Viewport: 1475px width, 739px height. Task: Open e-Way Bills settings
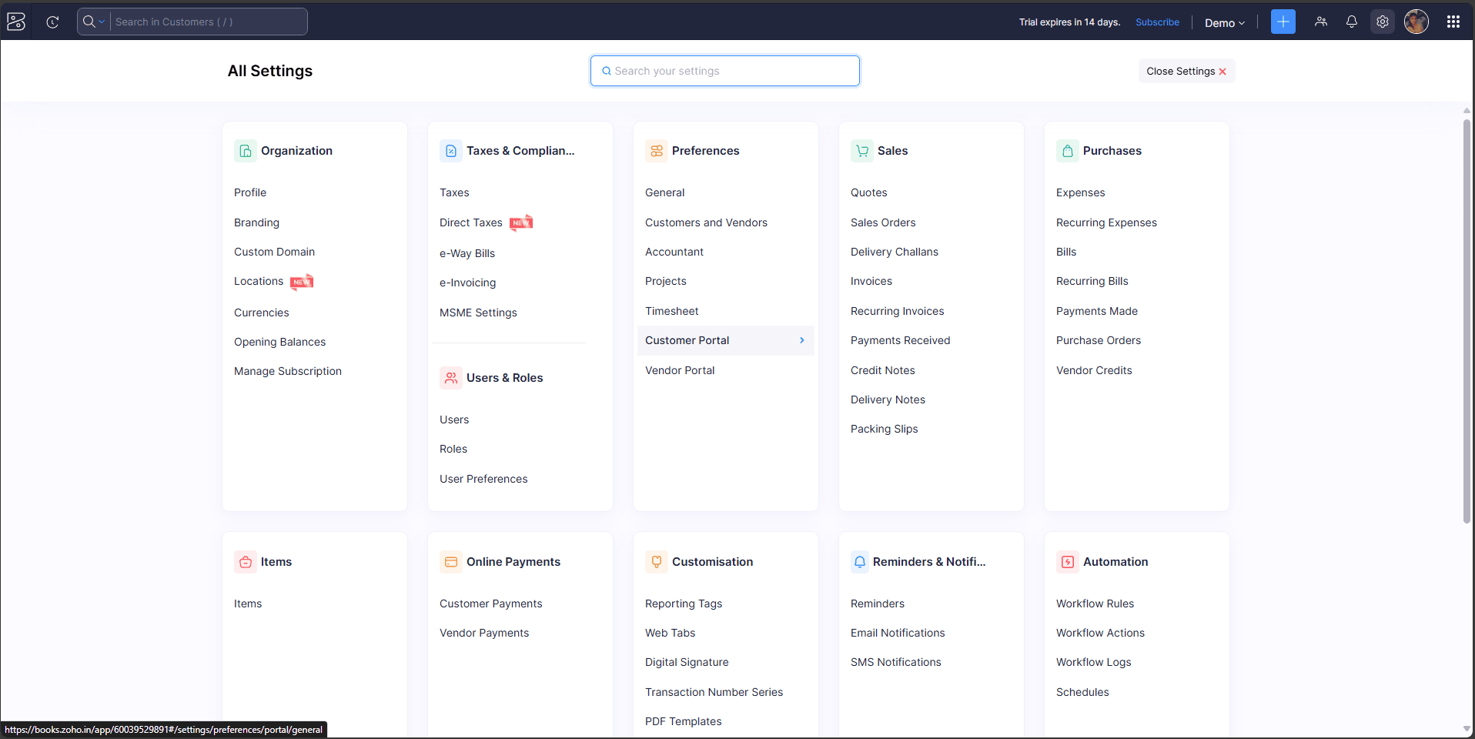coord(467,253)
